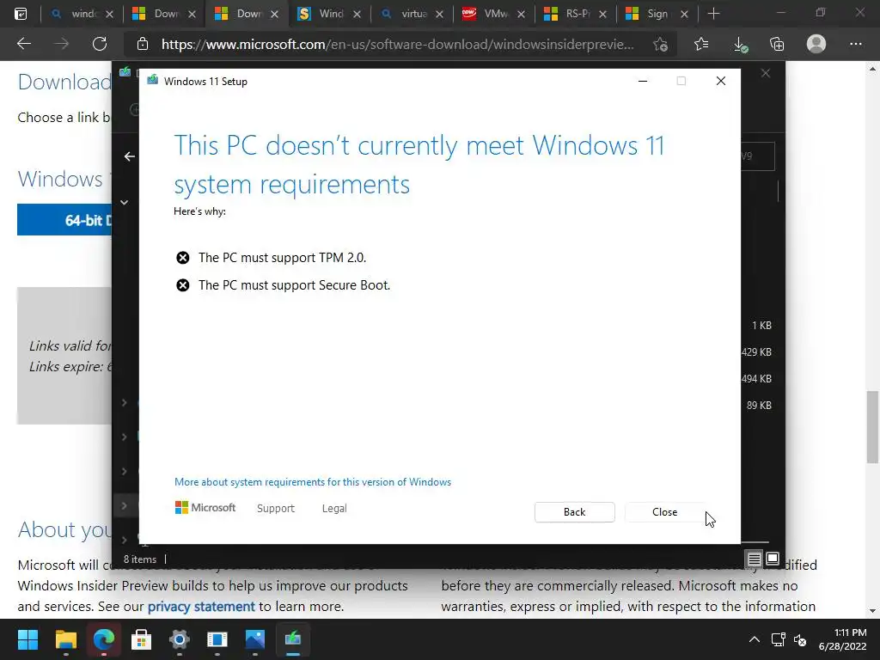Refresh the Edge browser page

(100, 44)
